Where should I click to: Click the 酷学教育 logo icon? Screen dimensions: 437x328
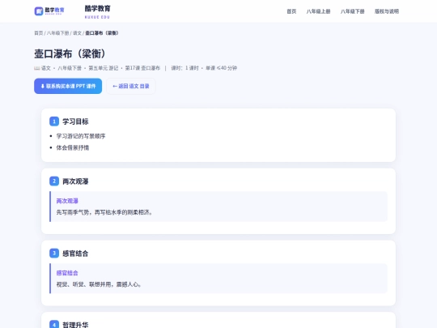point(49,11)
